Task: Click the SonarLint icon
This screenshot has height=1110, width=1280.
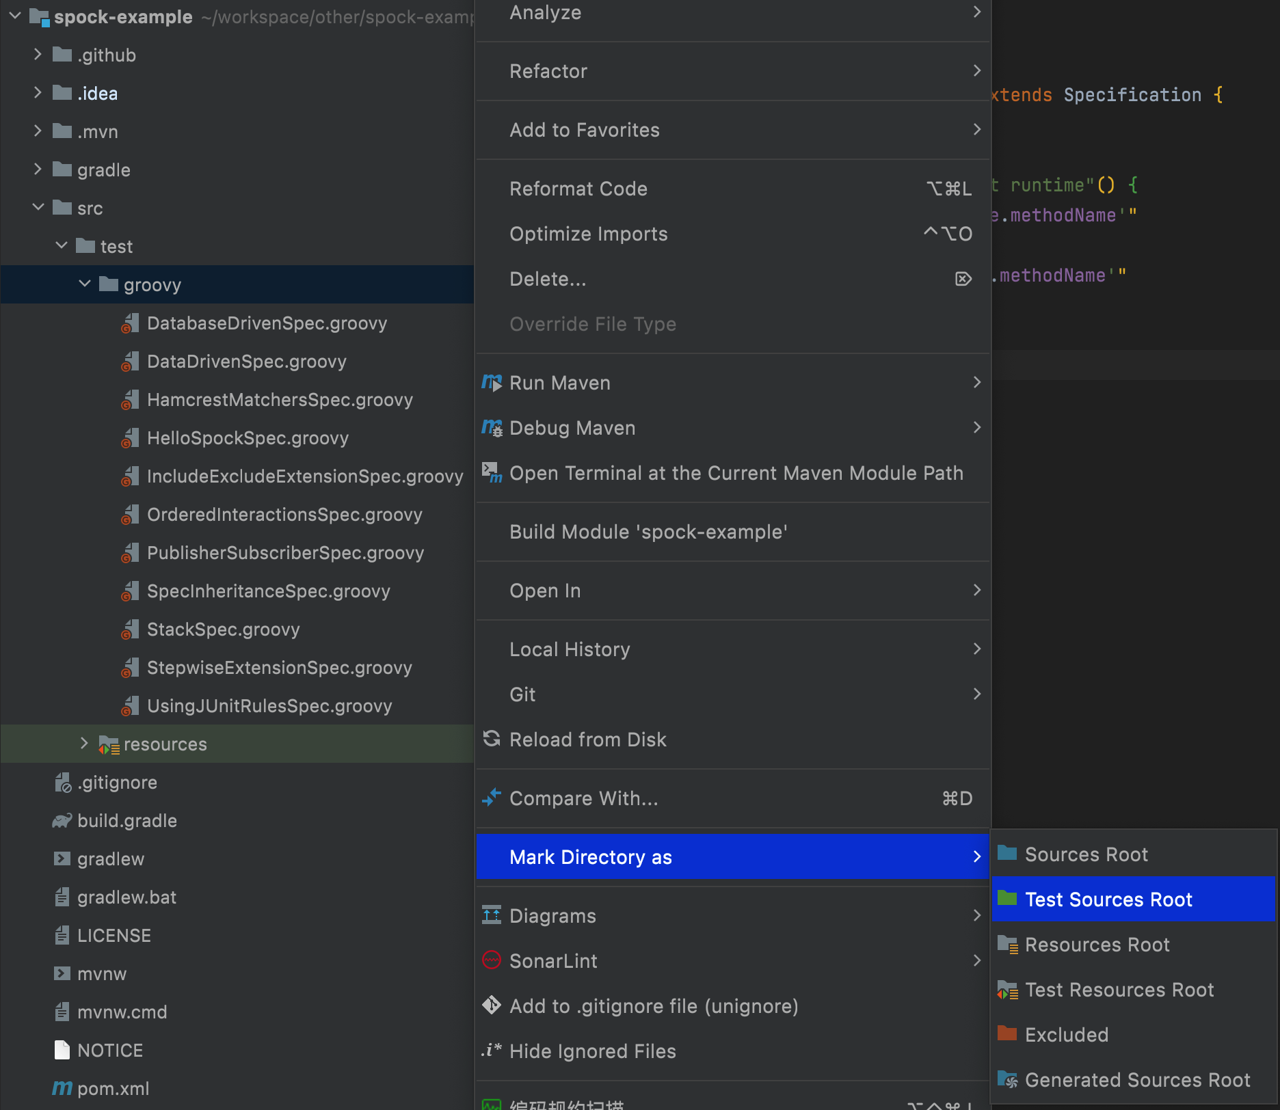Action: pos(492,960)
